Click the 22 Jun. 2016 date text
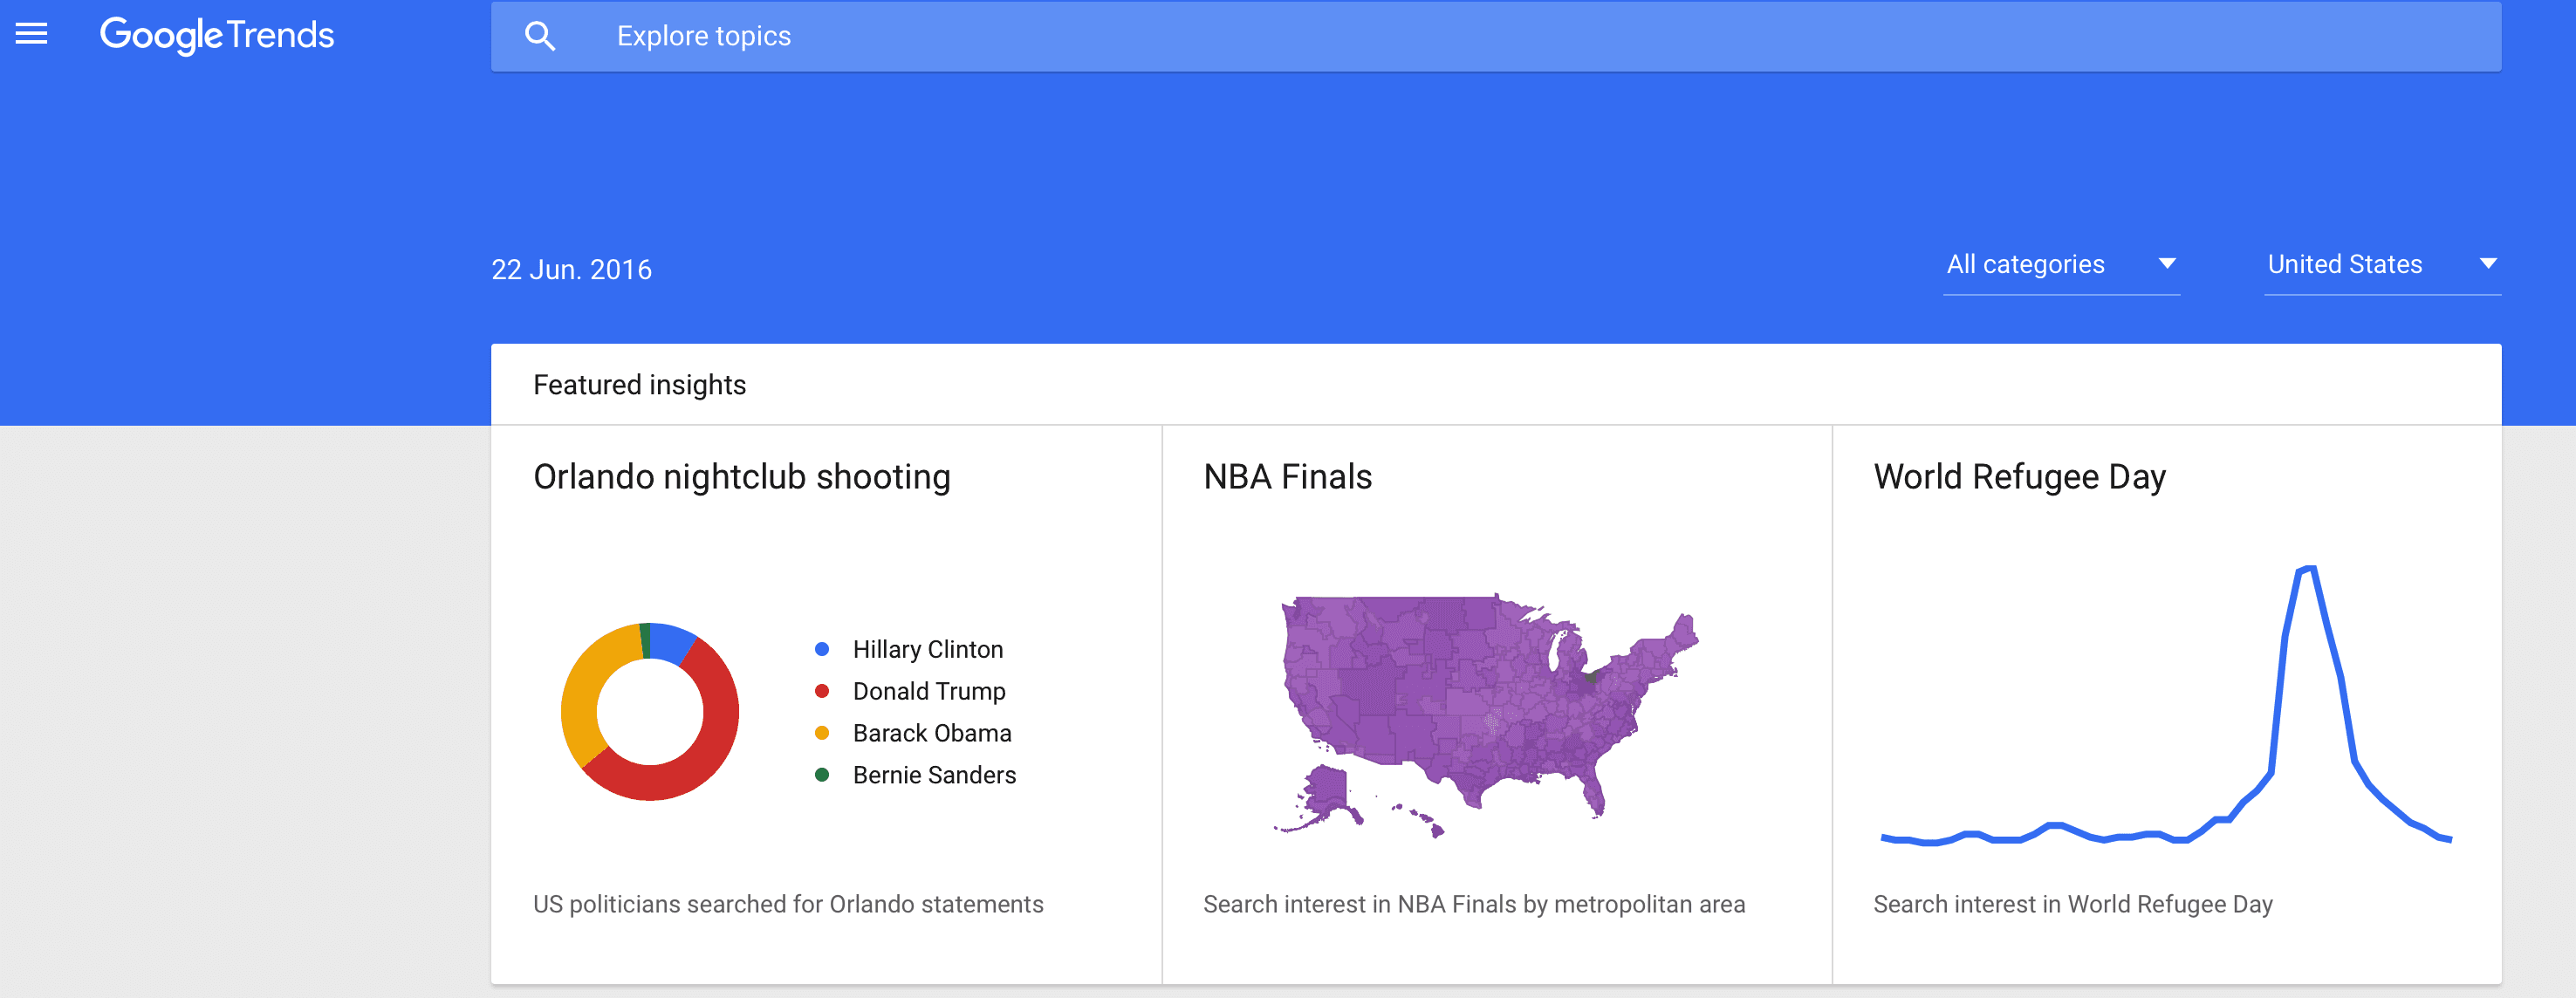The width and height of the screenshot is (2576, 998). (x=571, y=270)
